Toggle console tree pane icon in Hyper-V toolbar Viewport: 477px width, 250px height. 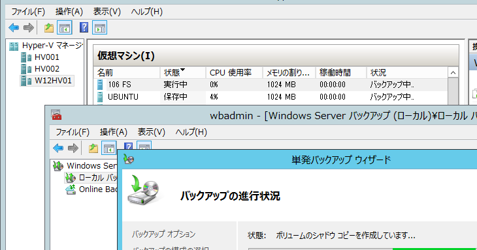click(65, 28)
